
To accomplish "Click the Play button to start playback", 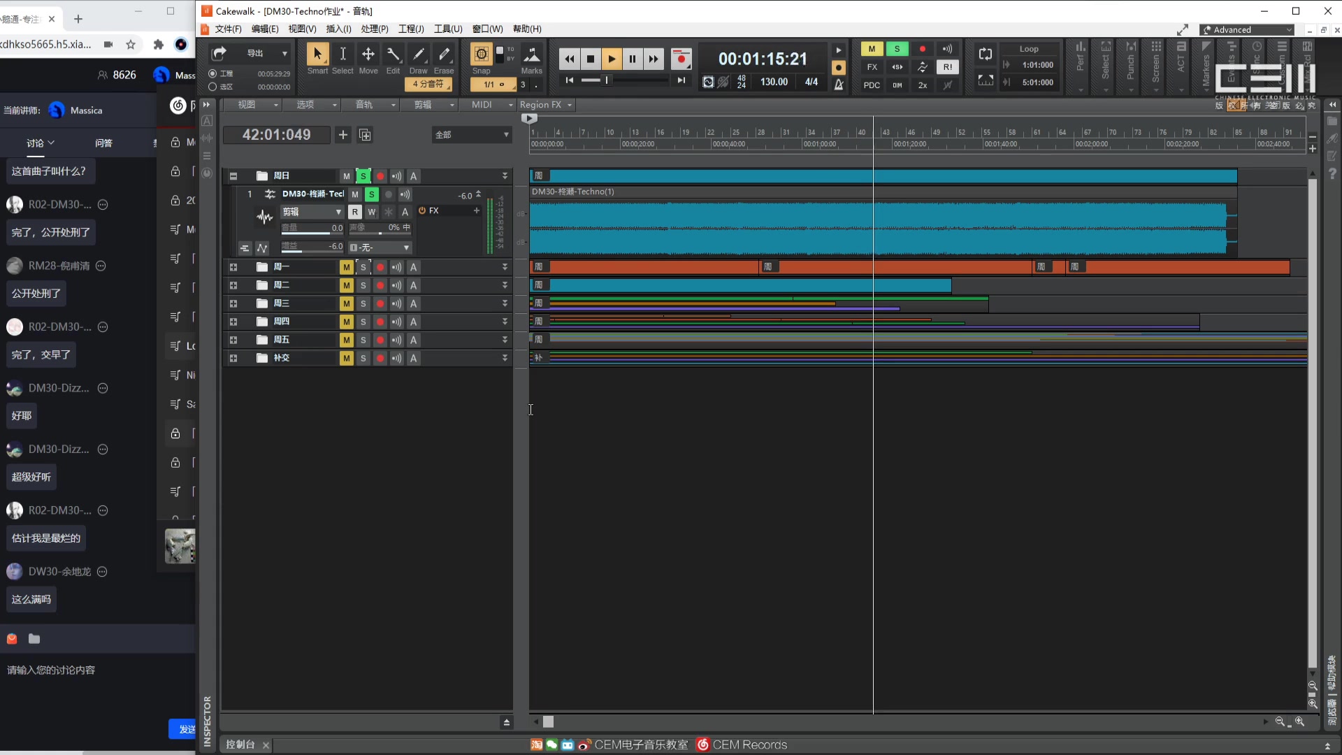I will click(x=611, y=58).
